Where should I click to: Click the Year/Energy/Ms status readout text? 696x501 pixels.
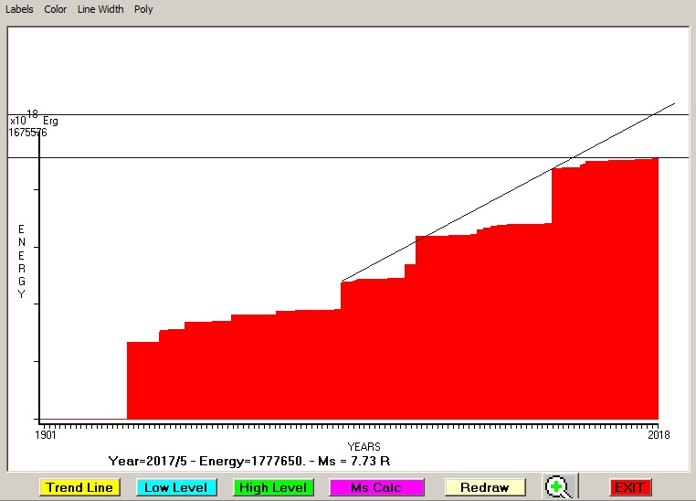250,461
